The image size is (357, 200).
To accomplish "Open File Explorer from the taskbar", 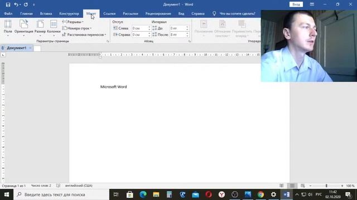I will coord(156,194).
